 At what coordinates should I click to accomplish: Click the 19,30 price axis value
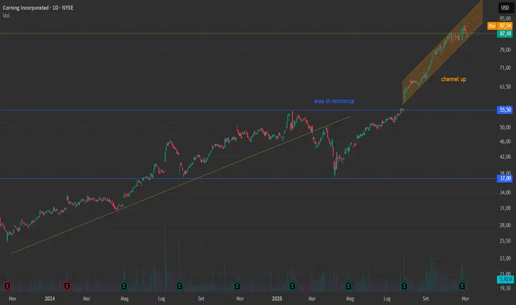coord(505,288)
